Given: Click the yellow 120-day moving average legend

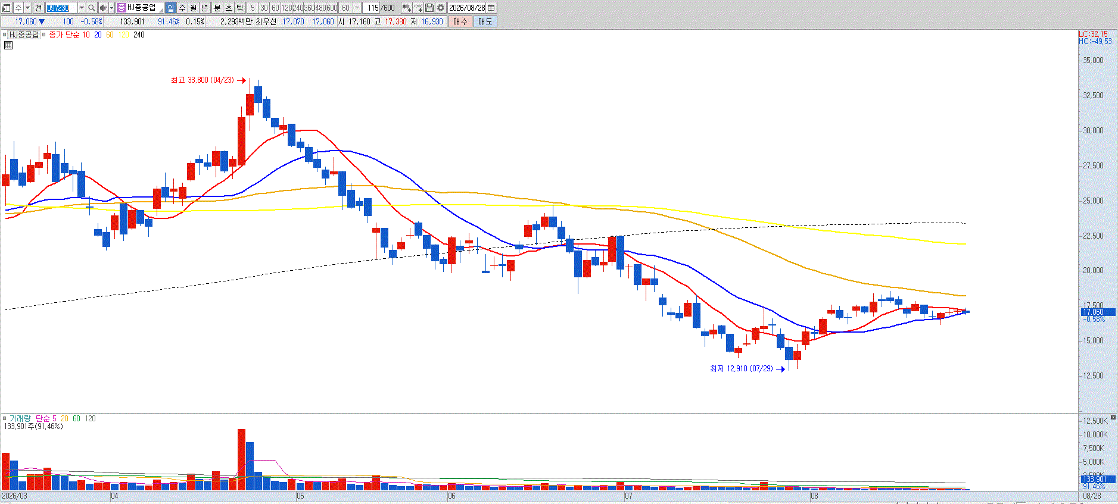Looking at the screenshot, I should pyautogui.click(x=123, y=35).
